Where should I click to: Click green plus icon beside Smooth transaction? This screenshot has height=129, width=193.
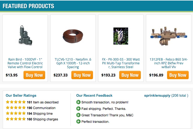pyautogui.click(x=78, y=102)
